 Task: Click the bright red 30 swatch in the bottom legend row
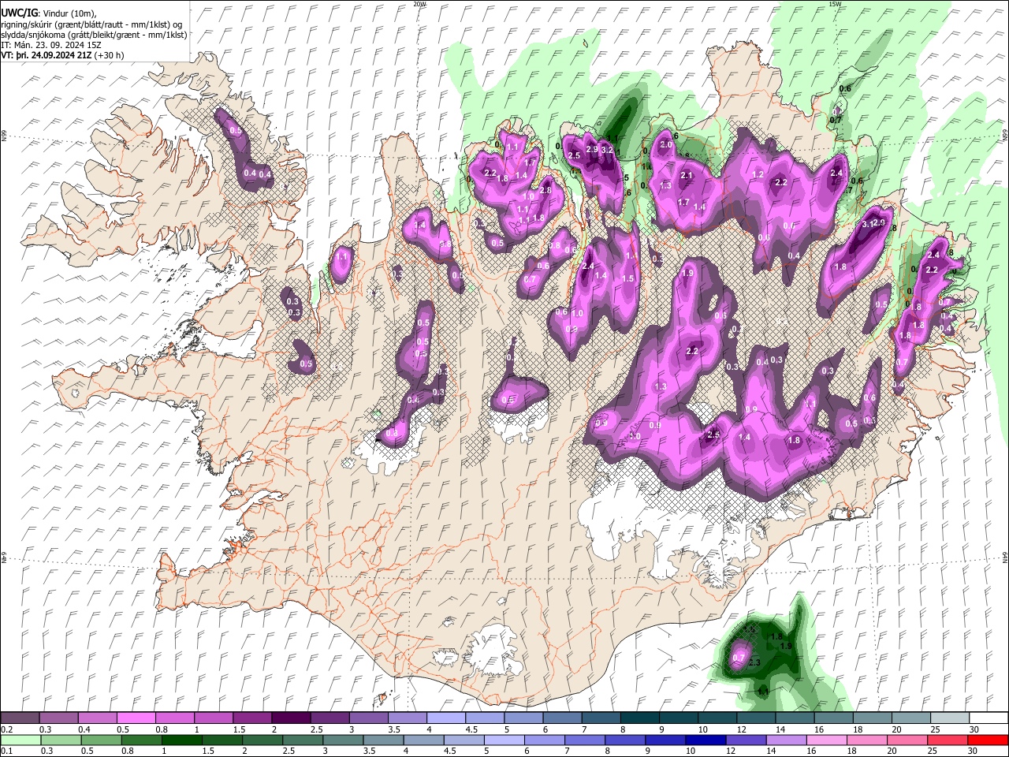(x=989, y=740)
